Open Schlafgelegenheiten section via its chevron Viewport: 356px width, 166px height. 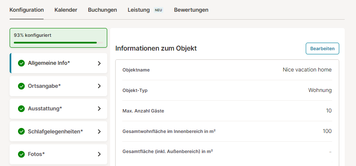click(x=99, y=132)
